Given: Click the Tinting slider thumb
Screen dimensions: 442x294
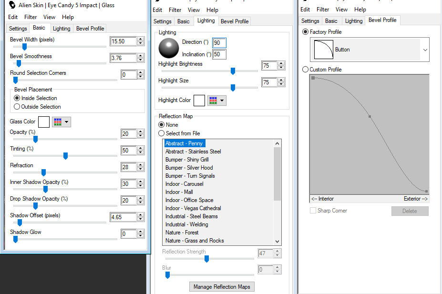Looking at the screenshot, I should (x=65, y=156).
